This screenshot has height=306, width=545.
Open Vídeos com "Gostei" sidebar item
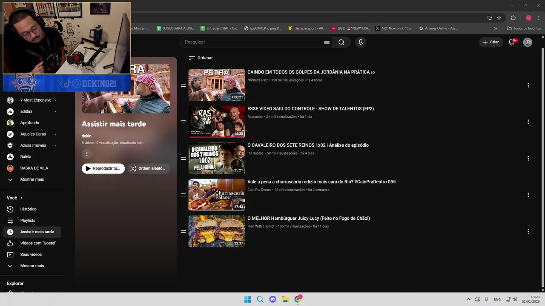click(x=32, y=243)
